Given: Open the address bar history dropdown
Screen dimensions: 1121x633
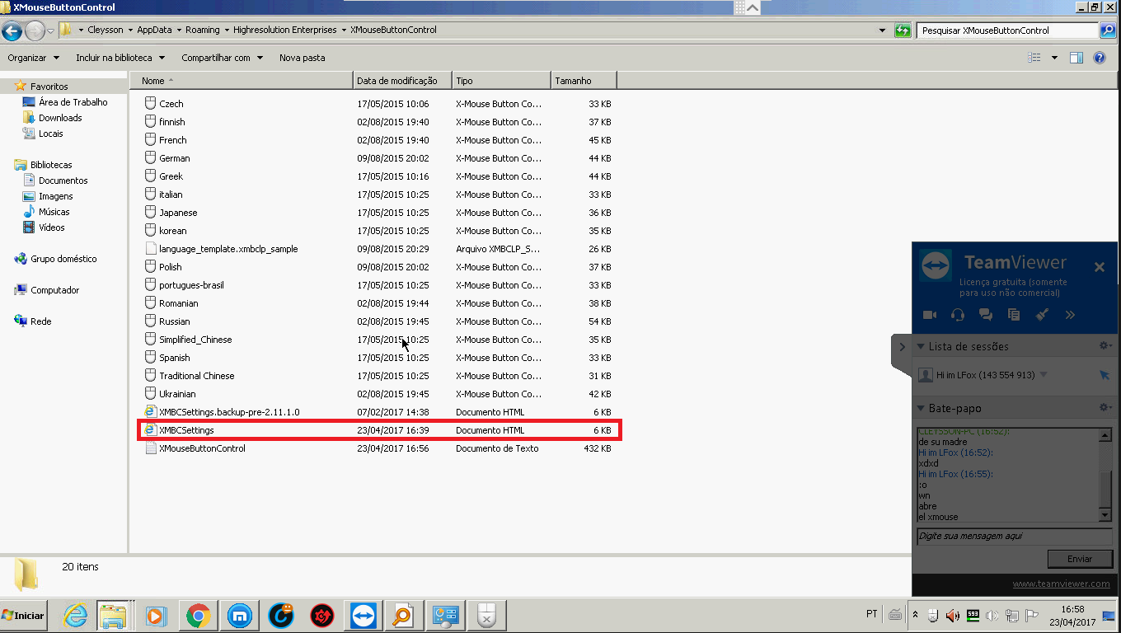Looking at the screenshot, I should (x=883, y=30).
